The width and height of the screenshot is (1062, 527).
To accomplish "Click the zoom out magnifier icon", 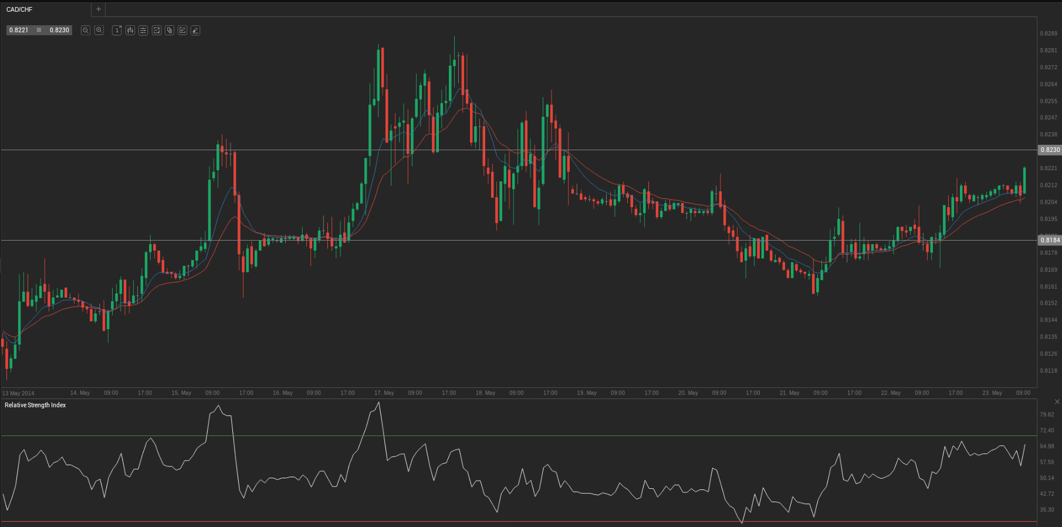I will coord(86,30).
